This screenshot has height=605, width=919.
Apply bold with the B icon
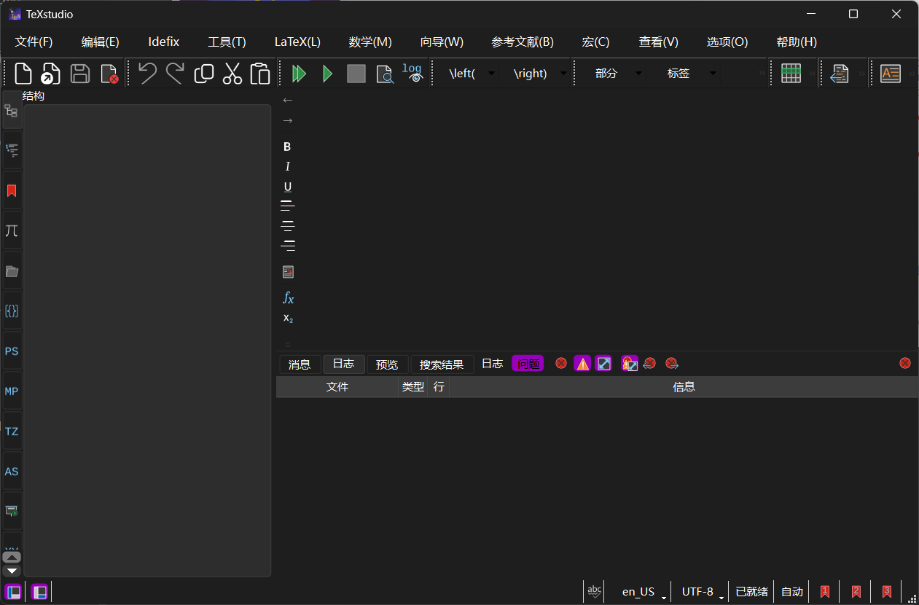pos(287,147)
